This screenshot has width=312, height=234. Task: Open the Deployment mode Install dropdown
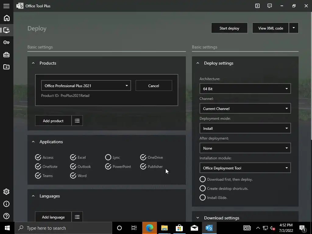coord(245,128)
